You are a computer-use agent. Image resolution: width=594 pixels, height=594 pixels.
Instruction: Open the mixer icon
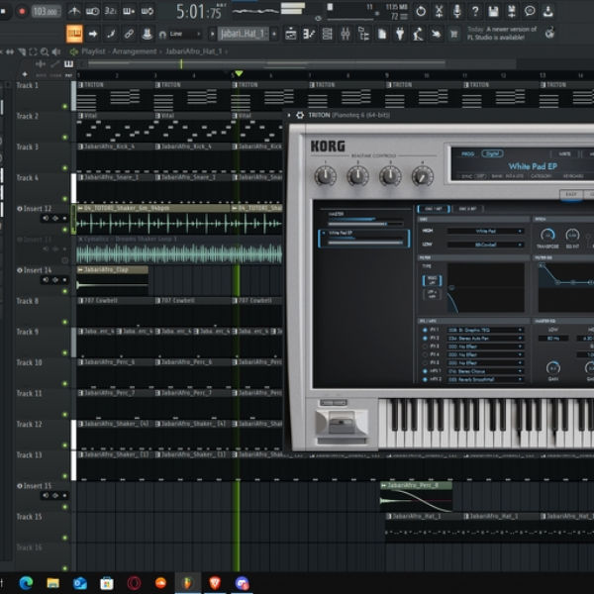[346, 34]
